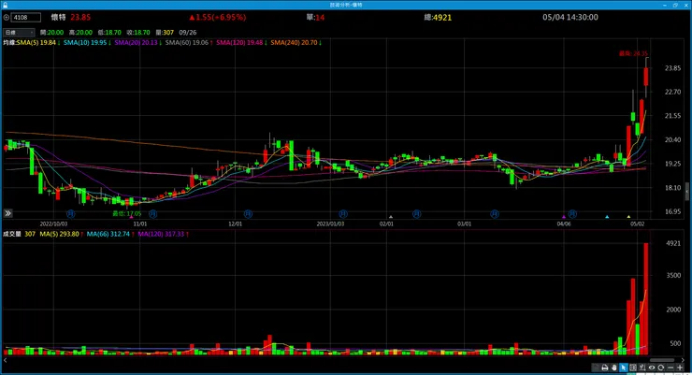Screen dimensions: 692x375
Task: Click the pink triangle under 最低 17.05
Action: [x=131, y=218]
